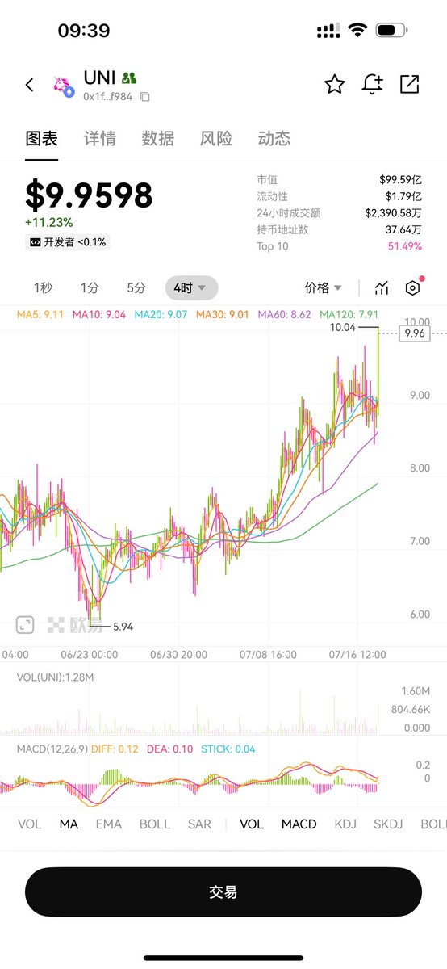Image resolution: width=447 pixels, height=969 pixels.
Task: Tap the green community icon next to UNI
Action: point(129,78)
